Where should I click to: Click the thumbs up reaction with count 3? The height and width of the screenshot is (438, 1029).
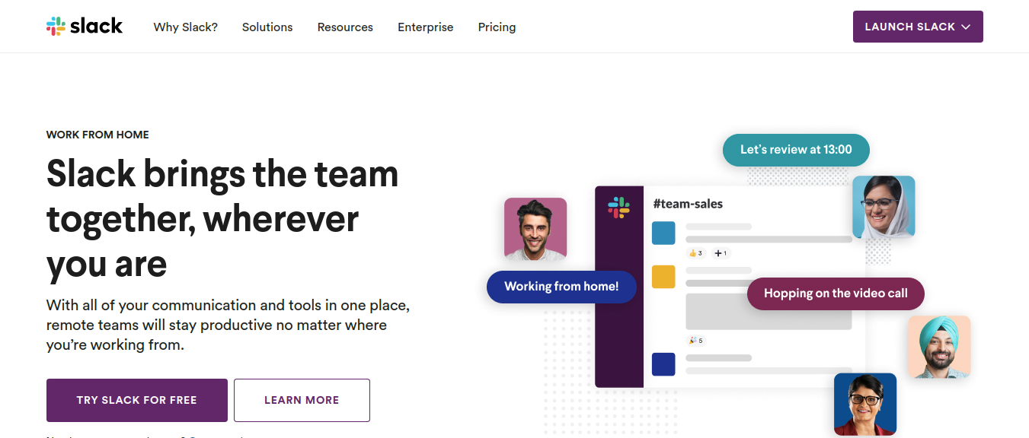tap(695, 253)
